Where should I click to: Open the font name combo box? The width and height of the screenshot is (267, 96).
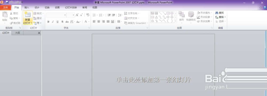point(56,15)
